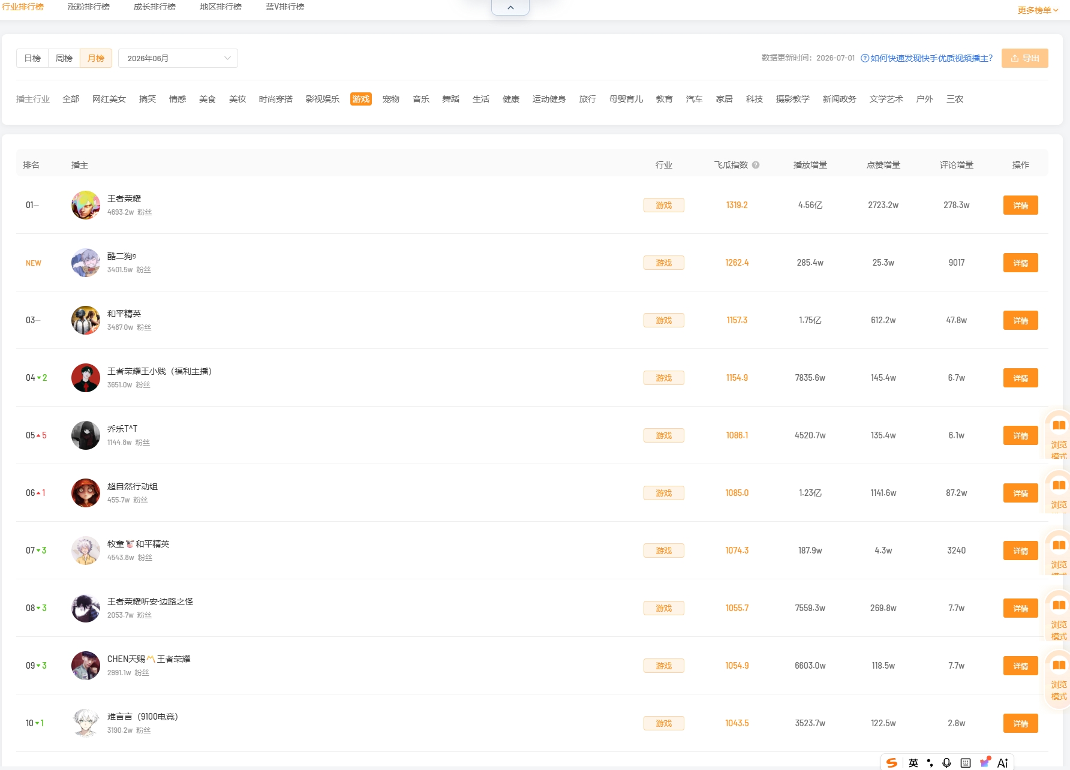Filter by 科技 industry
Image resolution: width=1070 pixels, height=770 pixels.
(755, 99)
